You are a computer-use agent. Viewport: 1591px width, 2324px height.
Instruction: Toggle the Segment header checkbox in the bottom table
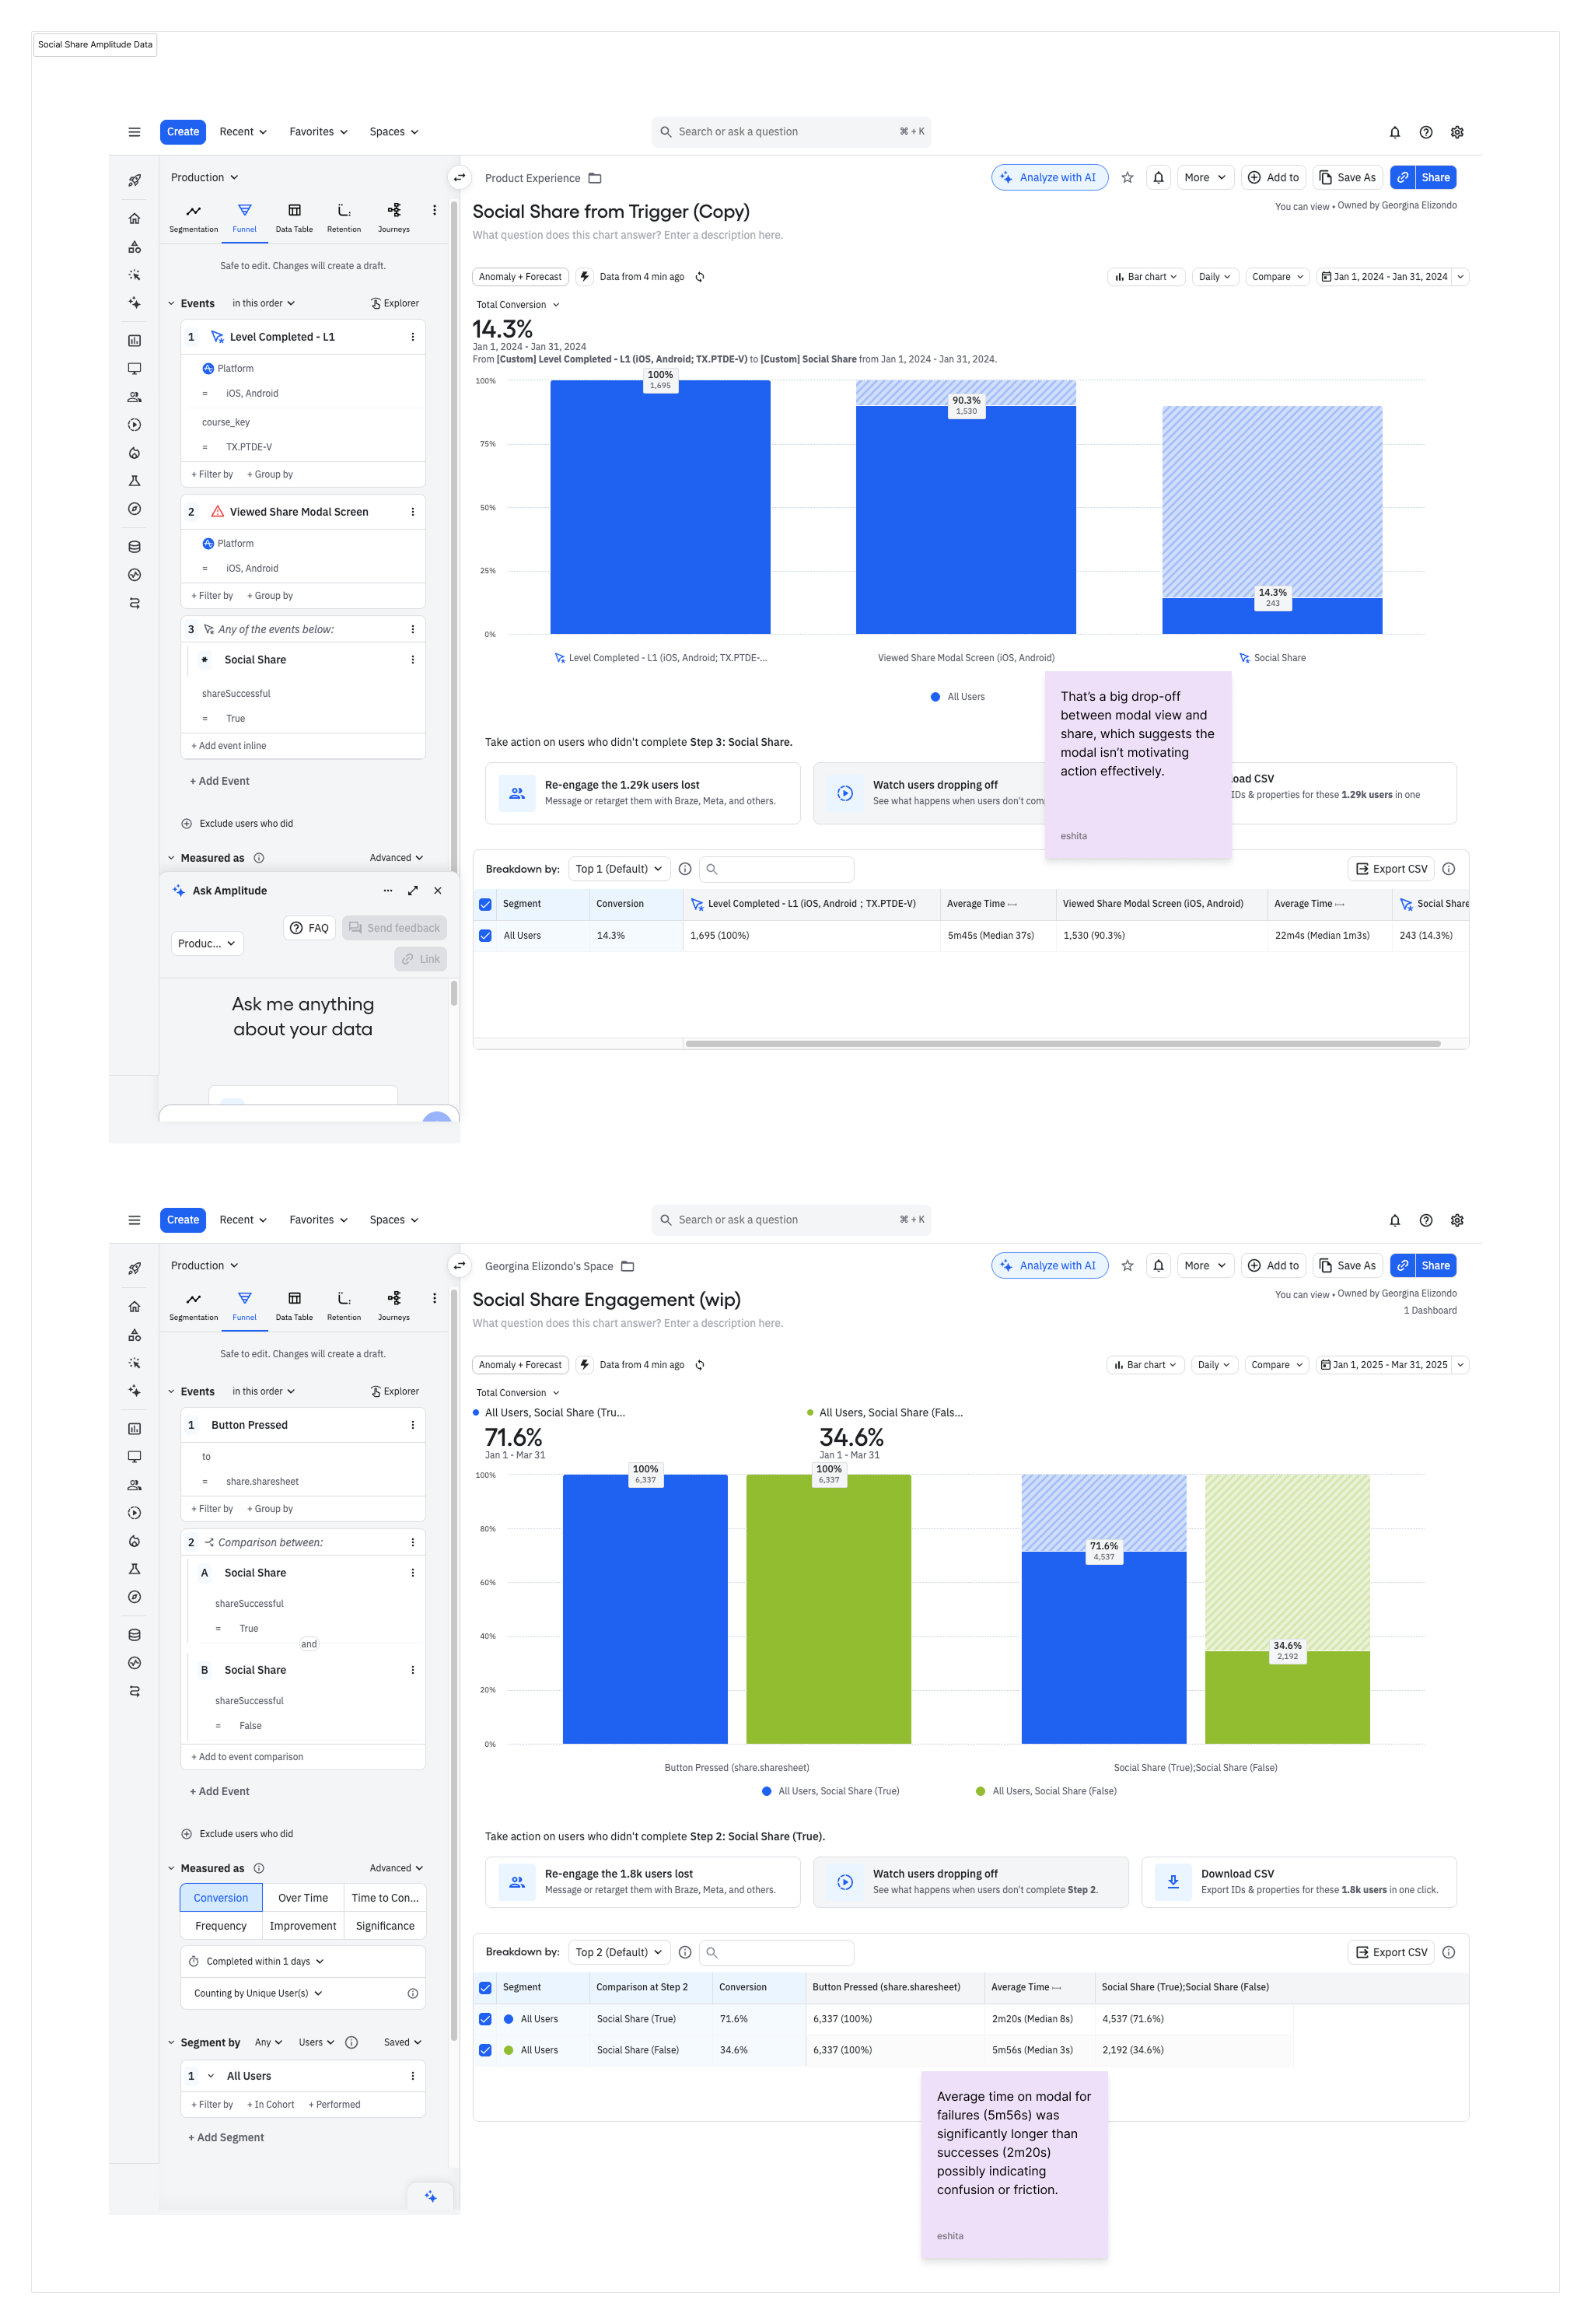pyautogui.click(x=485, y=1988)
